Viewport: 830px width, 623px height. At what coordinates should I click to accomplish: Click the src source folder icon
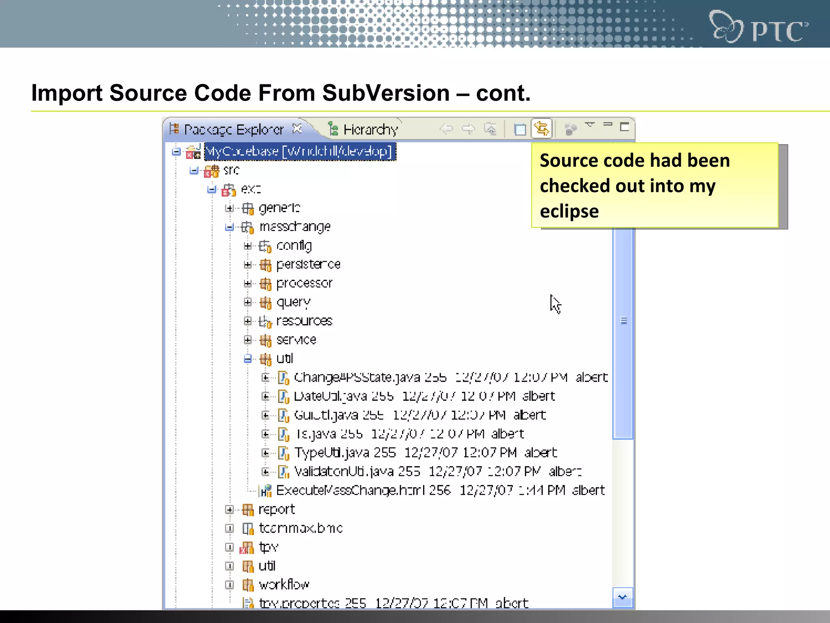211,171
